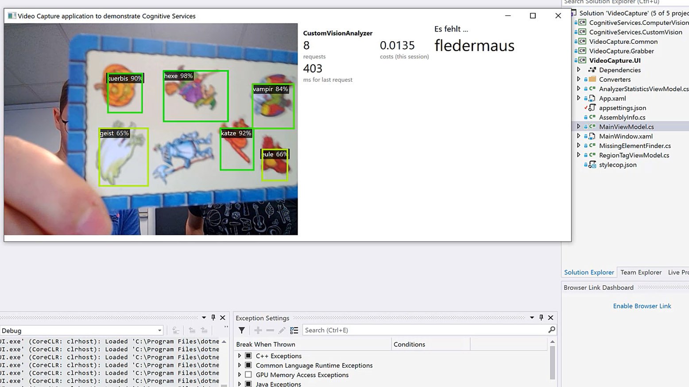The width and height of the screenshot is (689, 387).
Task: Close the Exception Settings panel
Action: tap(551, 318)
